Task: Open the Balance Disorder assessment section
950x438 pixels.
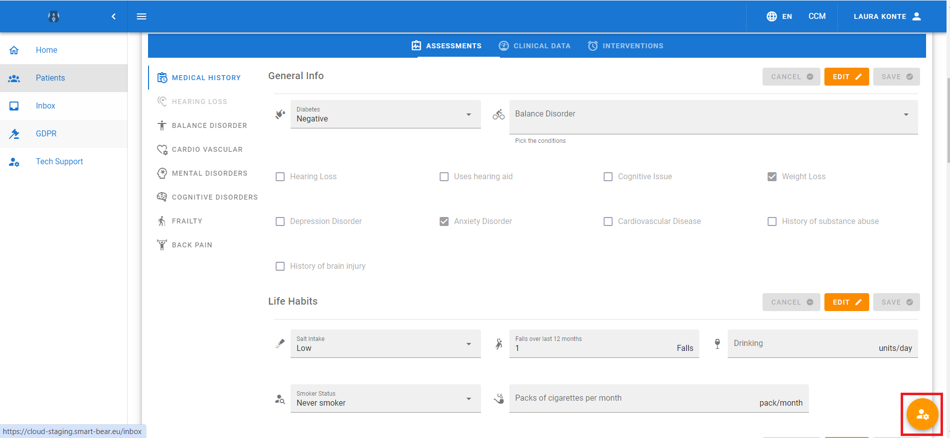Action: (202, 125)
